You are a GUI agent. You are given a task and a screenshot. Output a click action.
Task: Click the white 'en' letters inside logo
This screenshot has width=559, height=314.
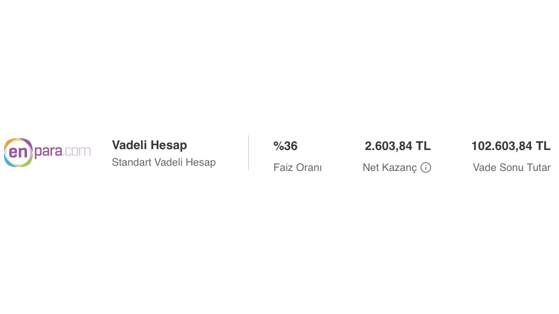(18, 152)
